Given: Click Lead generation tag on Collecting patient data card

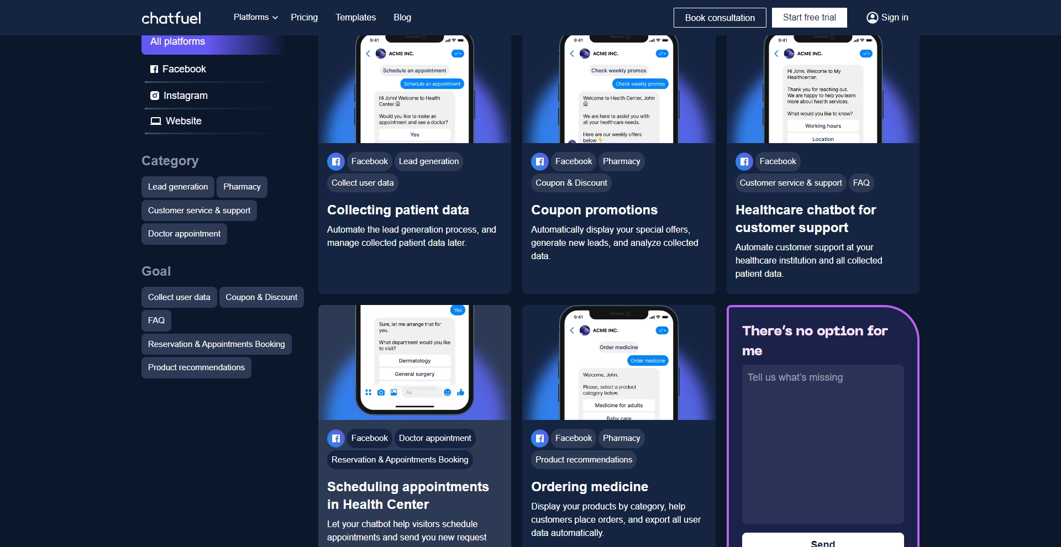Looking at the screenshot, I should pos(429,161).
